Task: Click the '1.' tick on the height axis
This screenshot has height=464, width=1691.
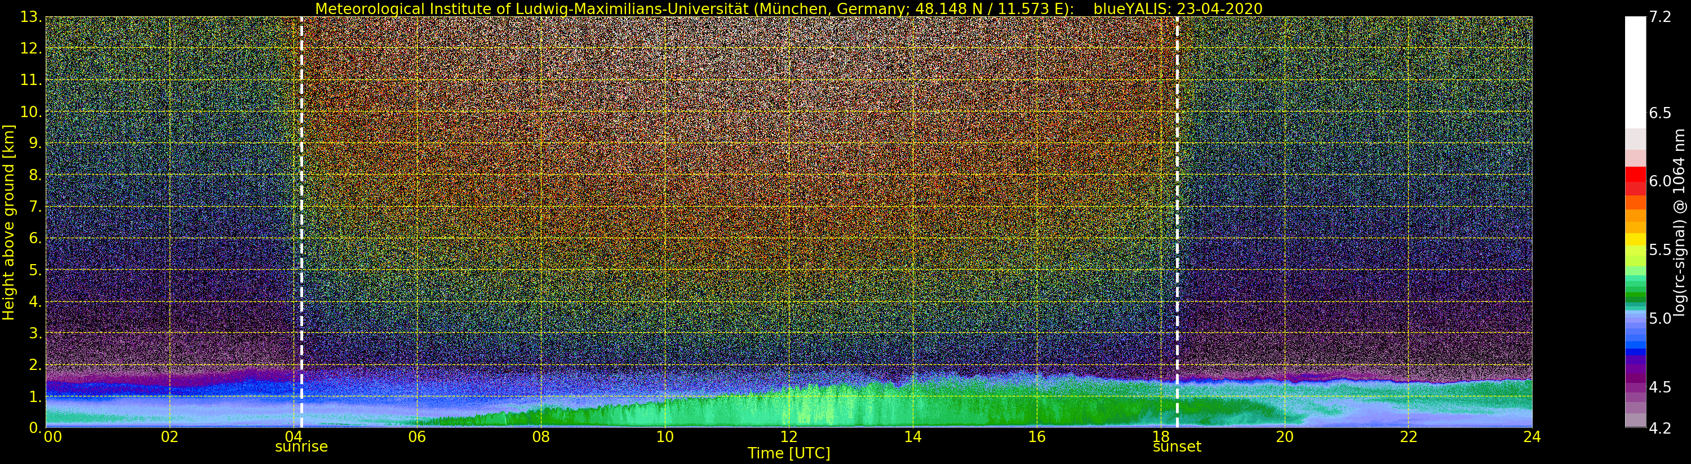Action: tap(35, 396)
